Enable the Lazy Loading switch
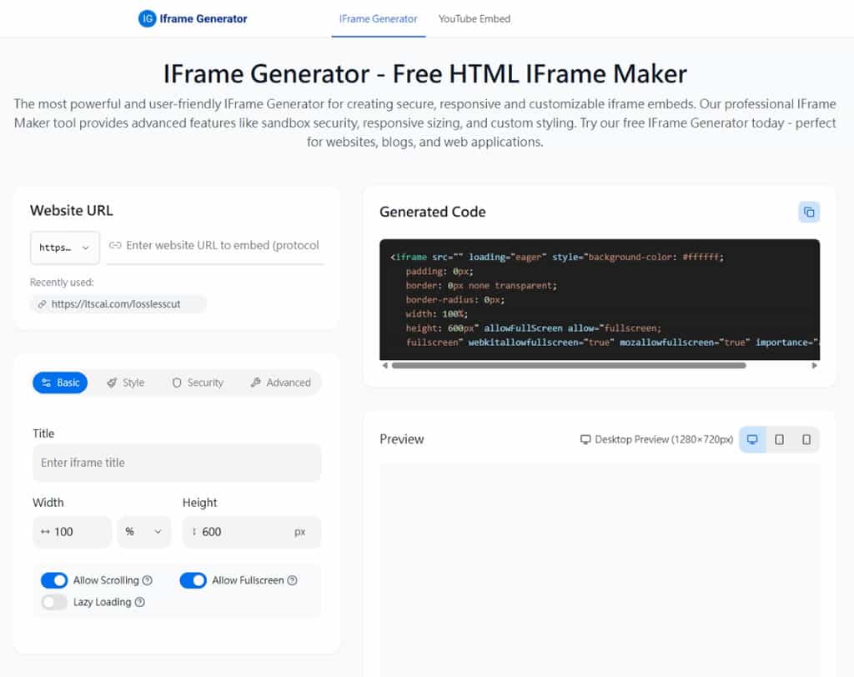Image resolution: width=854 pixels, height=677 pixels. (54, 602)
